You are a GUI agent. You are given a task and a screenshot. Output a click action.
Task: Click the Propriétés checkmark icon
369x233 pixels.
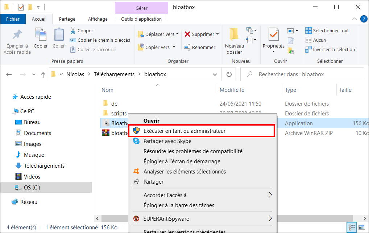tap(273, 34)
